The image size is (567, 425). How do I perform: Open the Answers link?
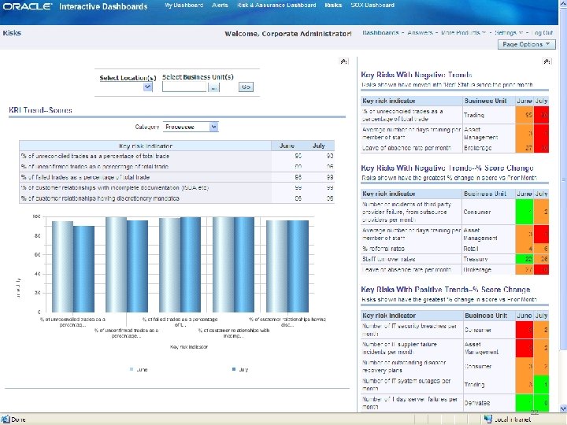coord(421,33)
